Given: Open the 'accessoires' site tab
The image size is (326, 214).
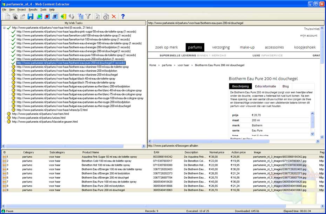Looking at the screenshot, I should point(274,47).
